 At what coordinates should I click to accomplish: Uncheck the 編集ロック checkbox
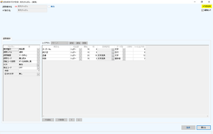point(203,10)
